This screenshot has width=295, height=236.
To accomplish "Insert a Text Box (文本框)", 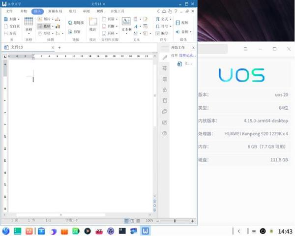I will 126,24.
